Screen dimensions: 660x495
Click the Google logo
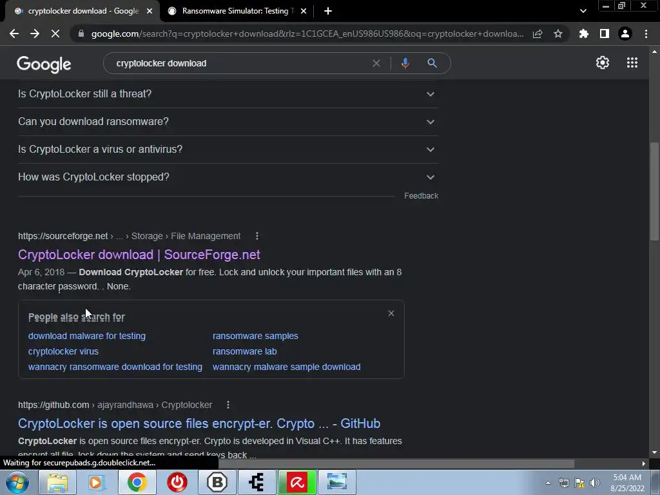[44, 64]
